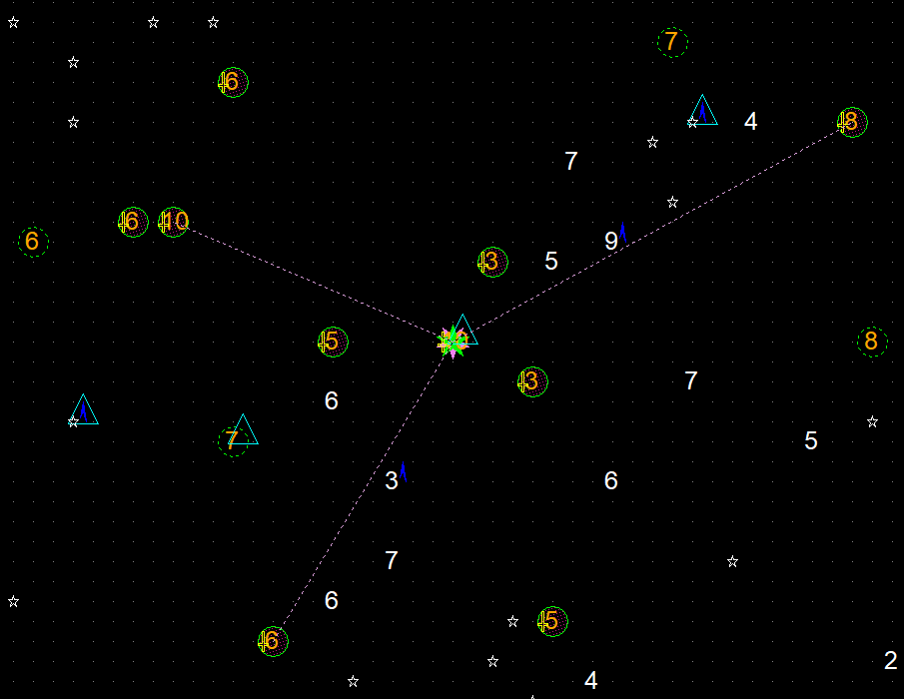Image resolution: width=904 pixels, height=699 pixels.
Task: Click the circled planet 3 below-right of central hub
Action: tap(532, 381)
